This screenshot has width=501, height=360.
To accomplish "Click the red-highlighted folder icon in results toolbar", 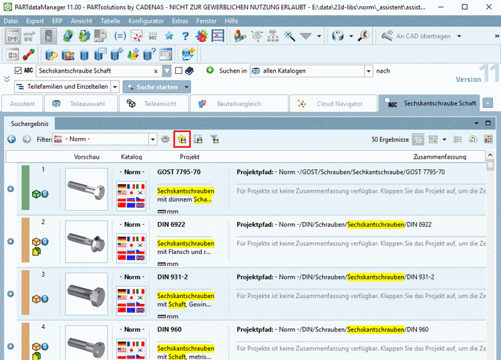I will (x=182, y=139).
